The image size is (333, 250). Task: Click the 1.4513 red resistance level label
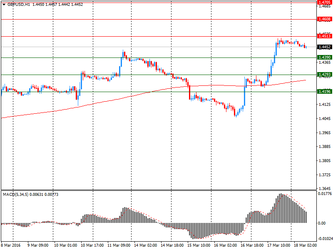(325, 36)
